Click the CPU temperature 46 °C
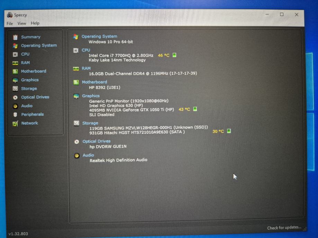 (163, 56)
